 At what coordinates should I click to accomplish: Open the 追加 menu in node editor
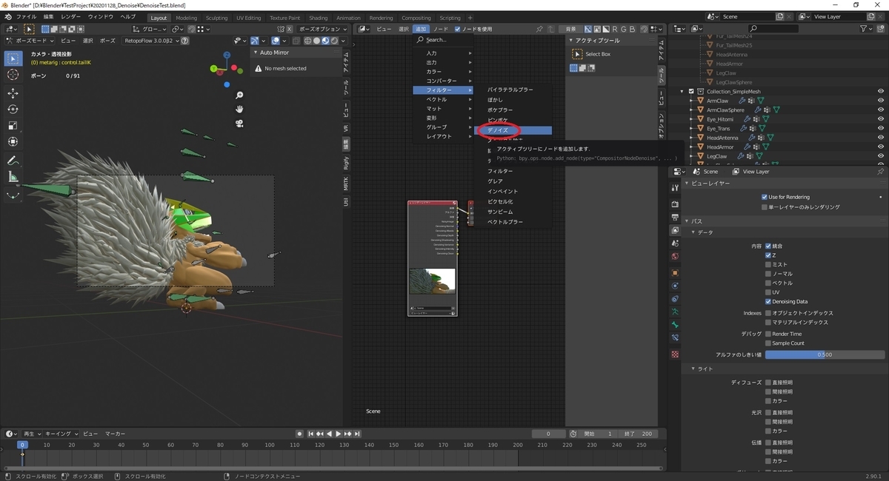point(421,29)
